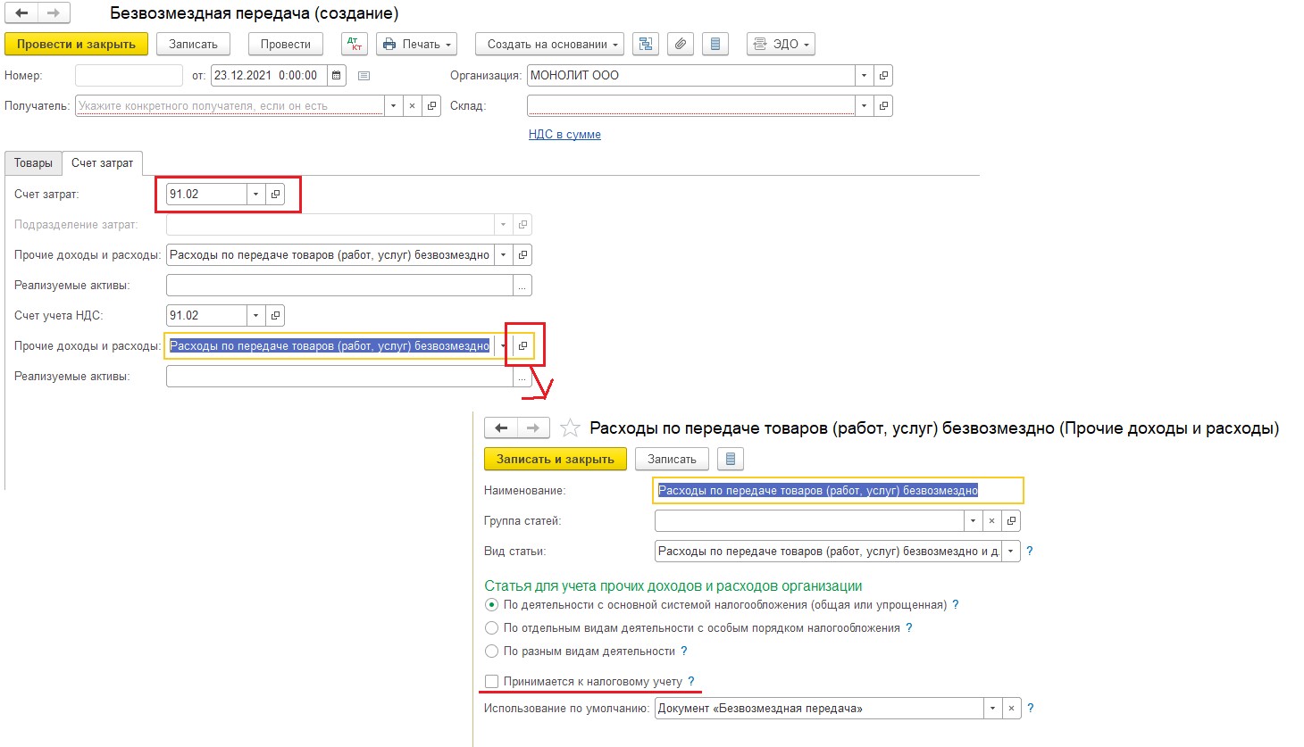Screen dimensions: 1304x747
Task: Click the ellipsis button of the second Реализуемые активы field
Action: coord(522,377)
